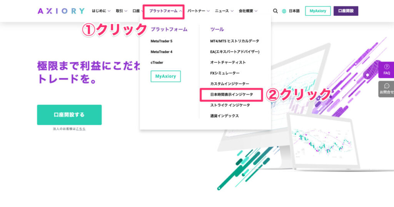This screenshot has height=207, width=394.
Task: Open MetaTrader 4 from the menu
Action: click(x=161, y=52)
